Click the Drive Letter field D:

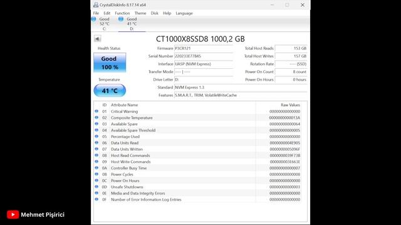point(204,79)
